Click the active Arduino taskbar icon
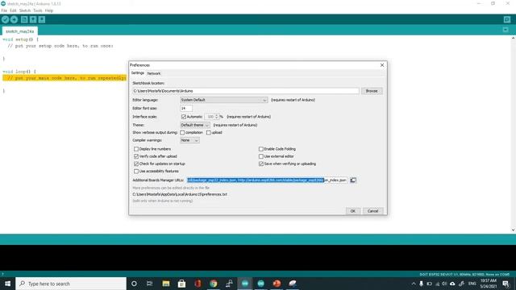This screenshot has width=516, height=290. [245, 284]
